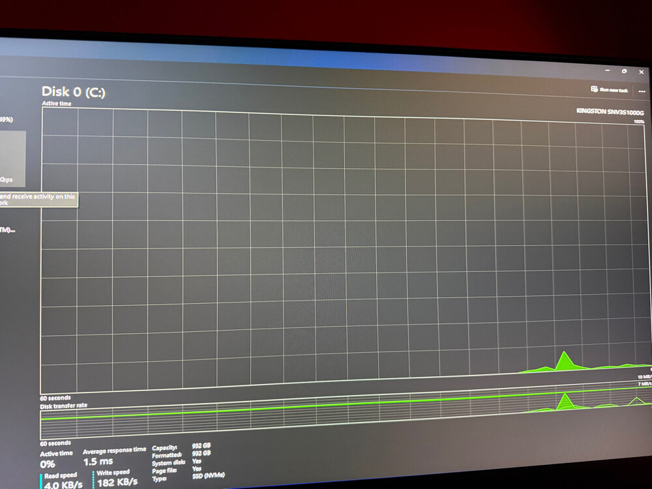This screenshot has width=652, height=489.
Task: Click the System disk label
Action: pos(168,463)
